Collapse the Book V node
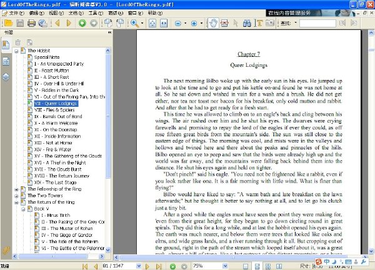The height and width of the screenshot is (270, 375). coord(23,209)
